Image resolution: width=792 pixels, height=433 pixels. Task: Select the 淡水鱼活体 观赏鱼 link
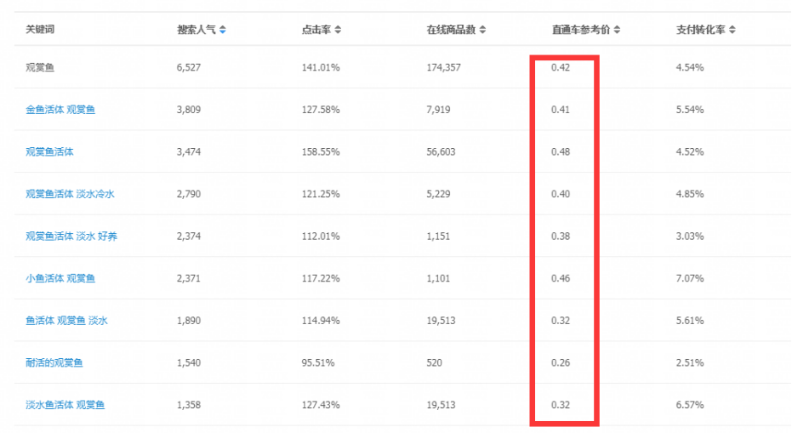pyautogui.click(x=65, y=405)
